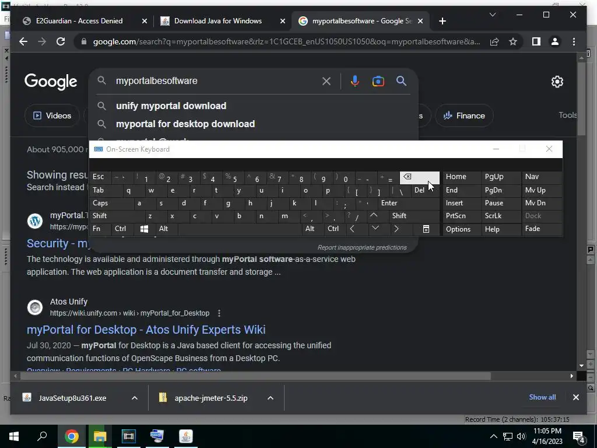Image resolution: width=597 pixels, height=448 pixels.
Task: Click the up arrow key on On-Screen Keyboard
Action: coord(374,216)
